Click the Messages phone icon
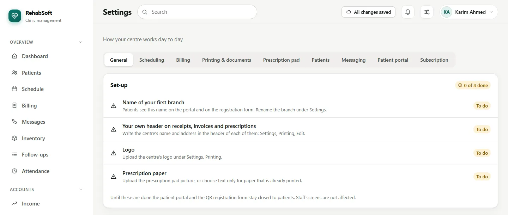508x215 pixels. point(14,122)
